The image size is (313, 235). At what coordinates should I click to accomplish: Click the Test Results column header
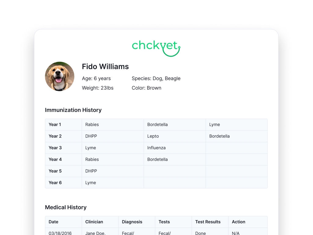(x=208, y=222)
